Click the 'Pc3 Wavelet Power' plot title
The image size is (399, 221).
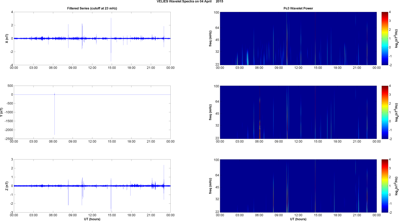point(298,8)
